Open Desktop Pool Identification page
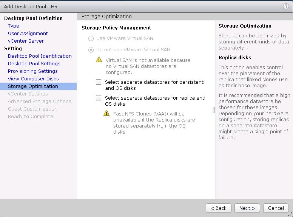 [40, 56]
